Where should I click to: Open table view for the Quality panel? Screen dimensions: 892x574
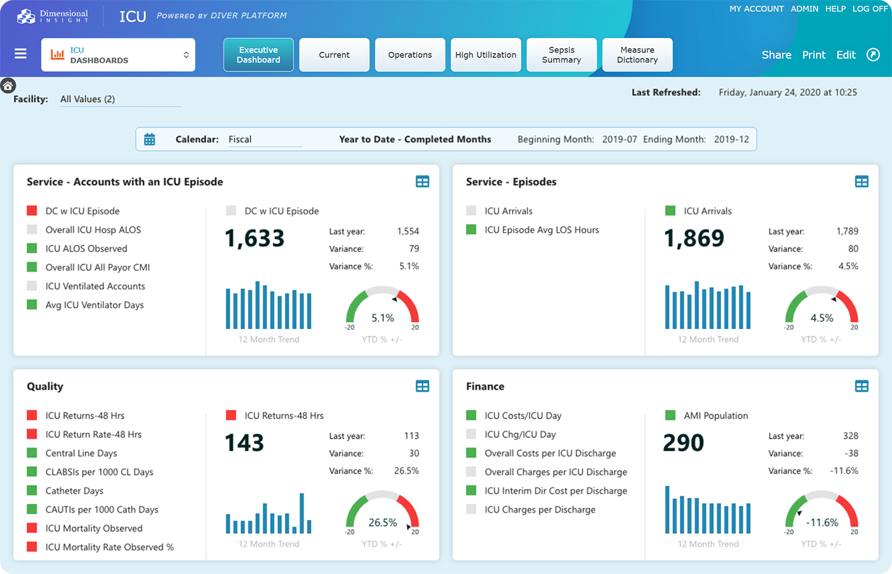pos(422,386)
